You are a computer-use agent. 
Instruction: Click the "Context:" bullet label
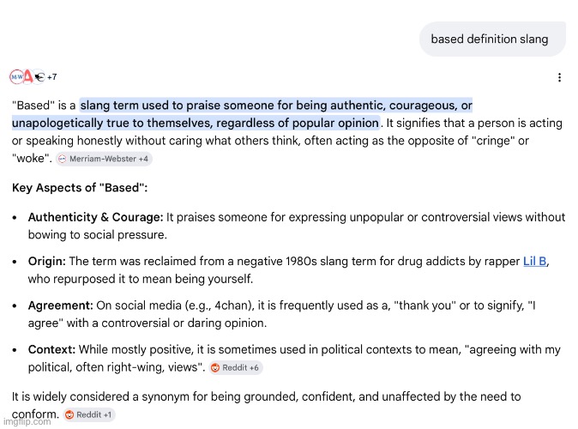coord(51,350)
